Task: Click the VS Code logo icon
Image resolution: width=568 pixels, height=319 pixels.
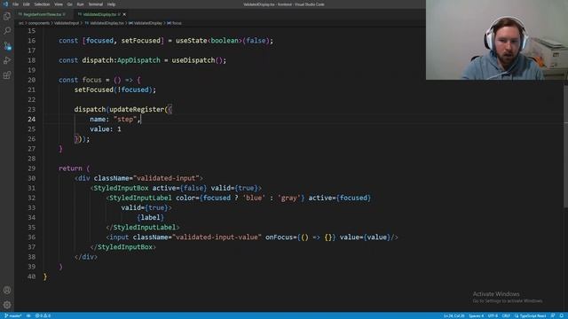Action: pos(5,4)
